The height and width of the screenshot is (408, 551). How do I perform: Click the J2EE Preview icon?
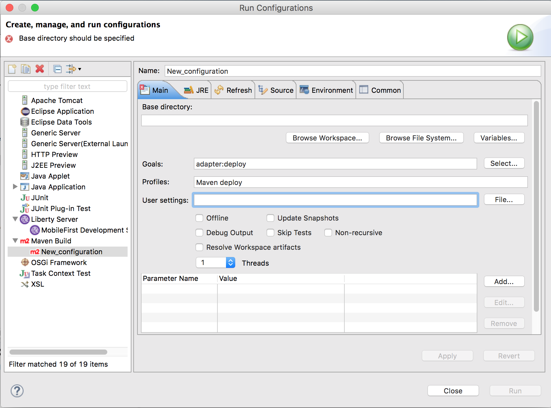(25, 165)
